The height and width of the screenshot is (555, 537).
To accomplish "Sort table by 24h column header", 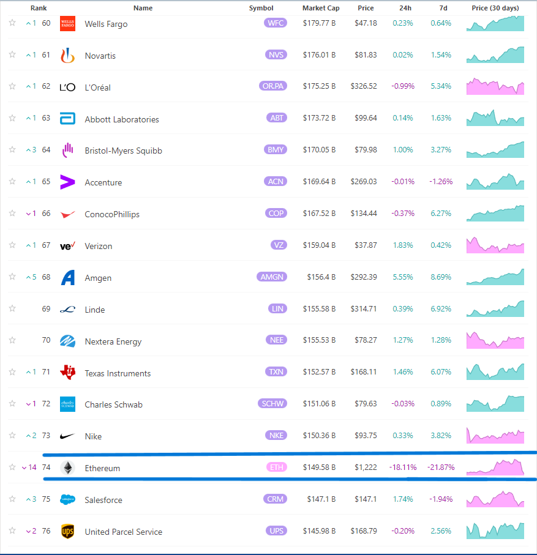I will pos(405,8).
